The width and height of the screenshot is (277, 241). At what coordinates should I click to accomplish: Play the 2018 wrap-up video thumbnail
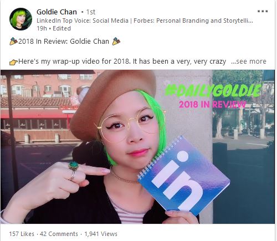[x=137, y=147]
